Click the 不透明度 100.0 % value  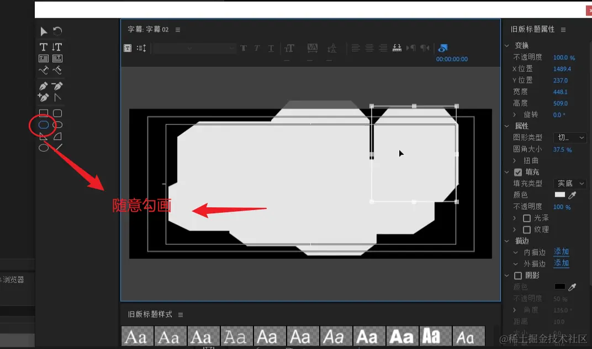pos(564,58)
